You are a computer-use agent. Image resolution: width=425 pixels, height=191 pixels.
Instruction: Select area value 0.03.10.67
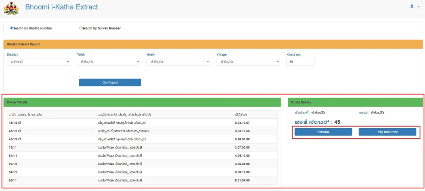(x=242, y=123)
